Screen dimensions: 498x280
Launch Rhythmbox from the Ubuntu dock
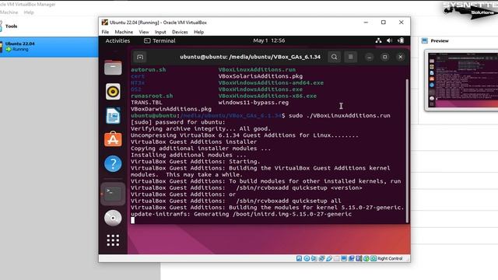click(113, 92)
